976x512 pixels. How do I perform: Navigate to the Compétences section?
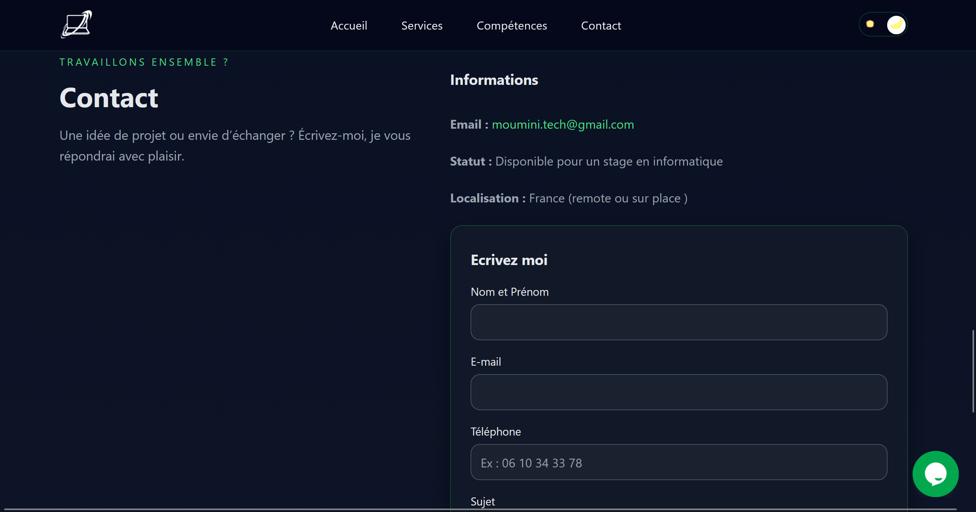[x=512, y=26]
